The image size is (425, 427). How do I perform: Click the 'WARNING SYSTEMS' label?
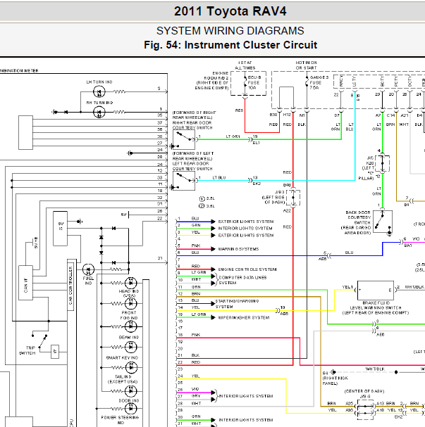coord(238,249)
